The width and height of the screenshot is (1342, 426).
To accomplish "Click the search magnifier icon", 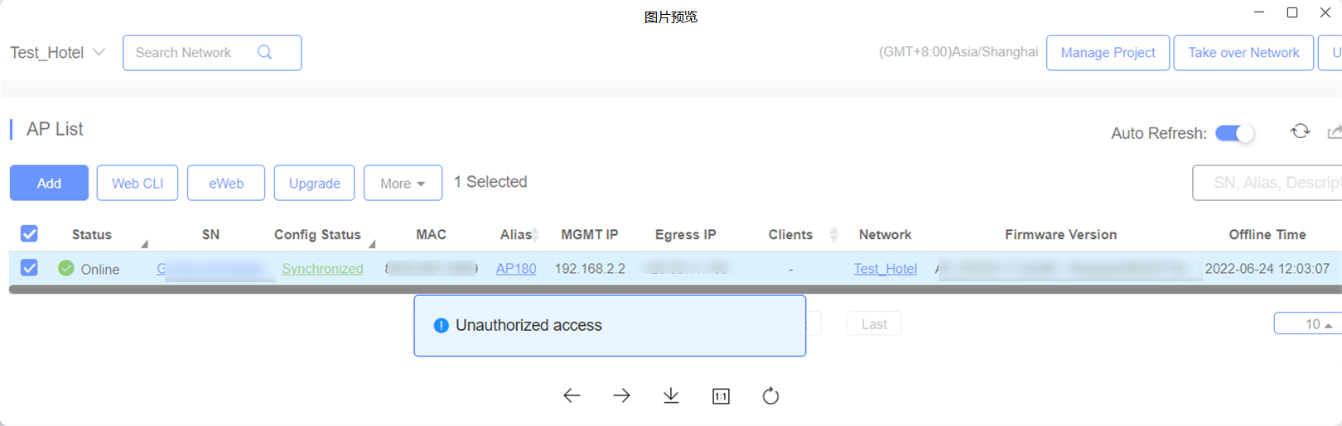I will pos(265,52).
